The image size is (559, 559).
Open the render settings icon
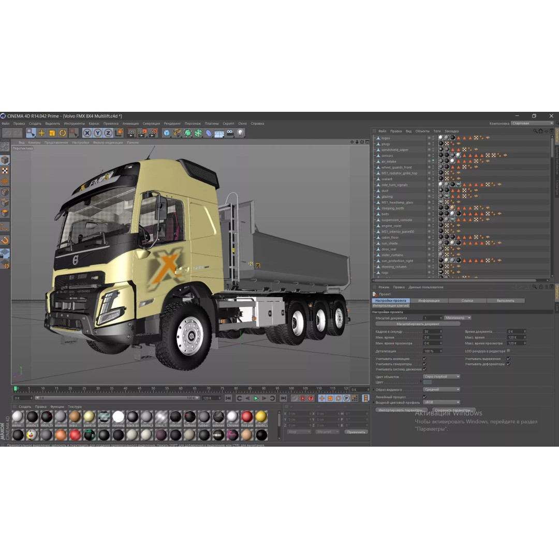click(153, 134)
